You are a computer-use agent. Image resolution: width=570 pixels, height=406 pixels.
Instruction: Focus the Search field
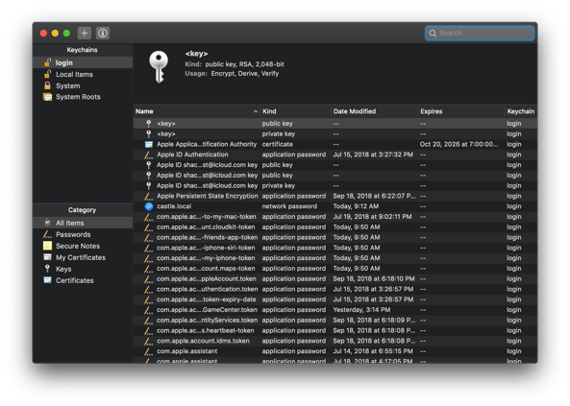click(480, 33)
